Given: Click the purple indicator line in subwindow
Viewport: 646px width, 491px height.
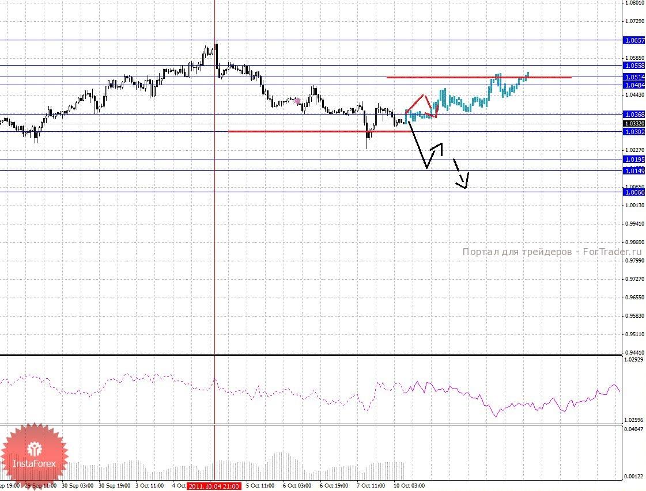Looking at the screenshot, I should (x=511, y=398).
